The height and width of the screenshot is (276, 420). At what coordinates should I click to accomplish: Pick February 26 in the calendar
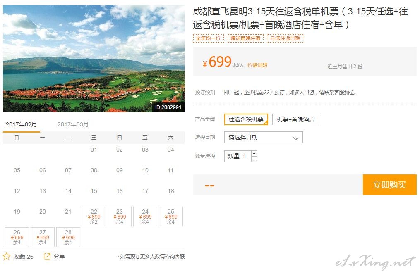[x=17, y=237]
